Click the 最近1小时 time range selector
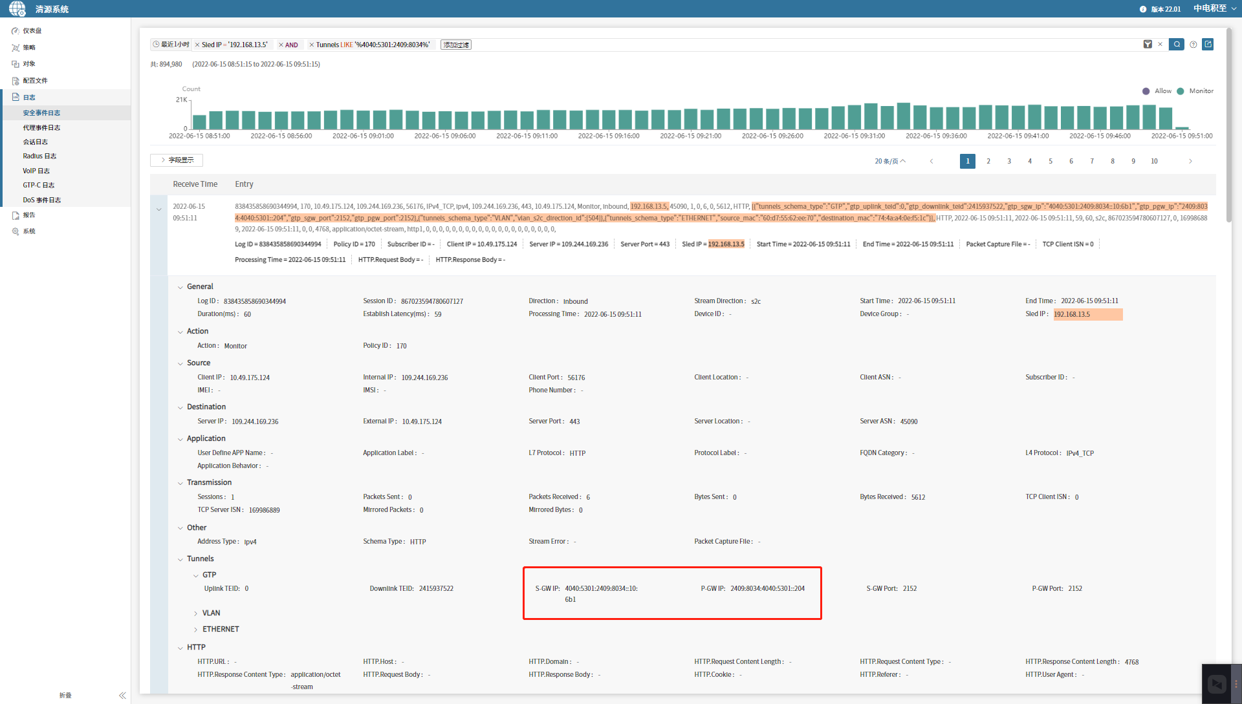The width and height of the screenshot is (1242, 704). (171, 45)
